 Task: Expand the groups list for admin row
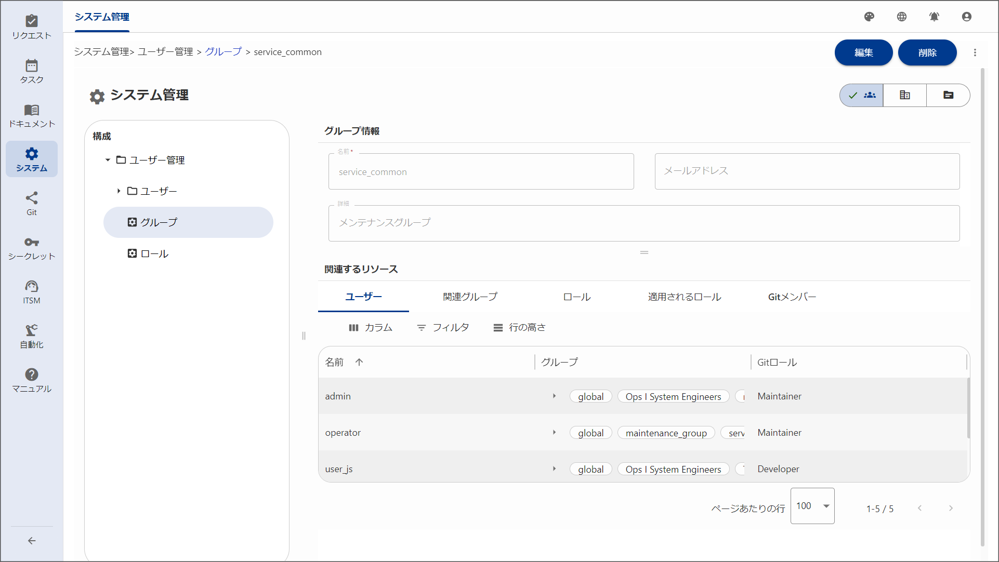tap(554, 396)
